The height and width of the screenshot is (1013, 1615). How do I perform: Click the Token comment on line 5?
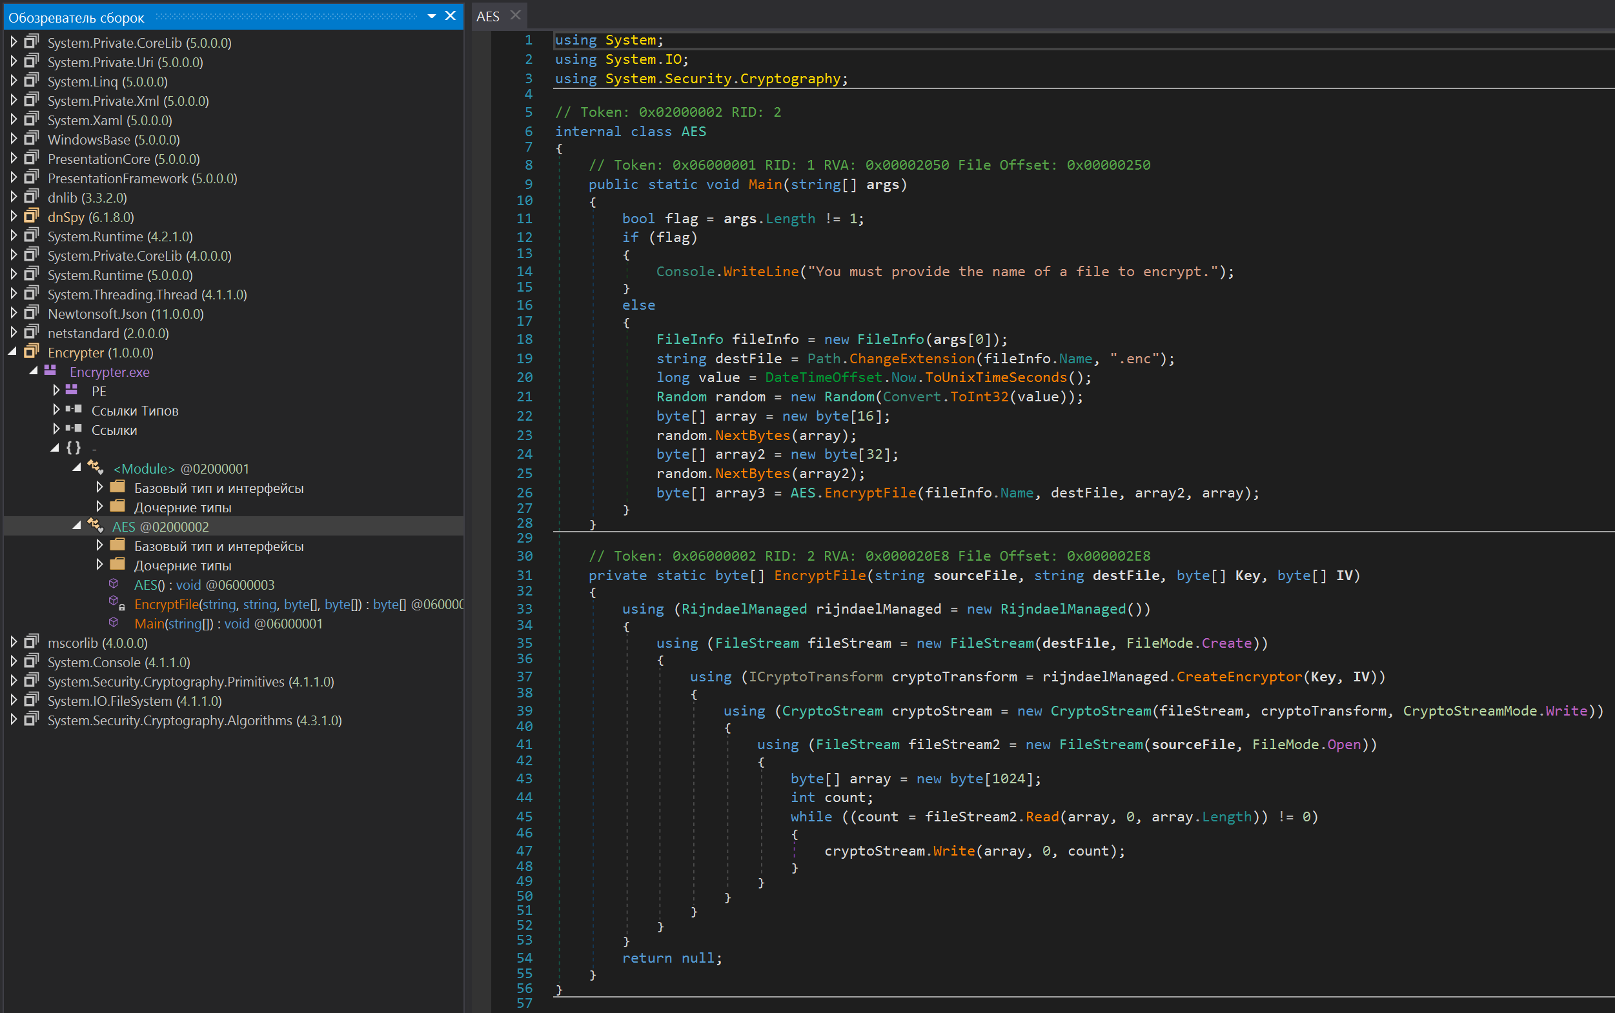pyautogui.click(x=667, y=112)
